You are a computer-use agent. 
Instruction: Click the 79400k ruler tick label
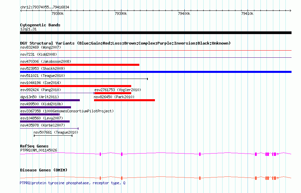point(184,13)
